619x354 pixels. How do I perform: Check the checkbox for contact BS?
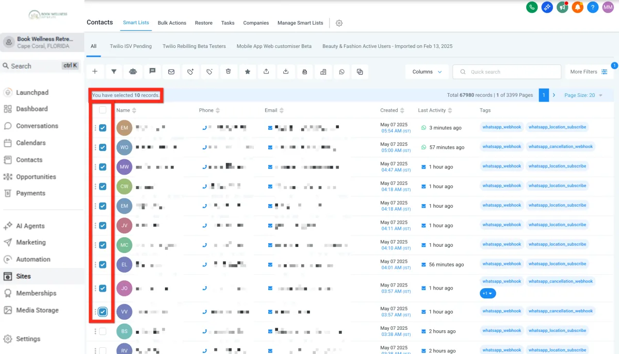[103, 331]
